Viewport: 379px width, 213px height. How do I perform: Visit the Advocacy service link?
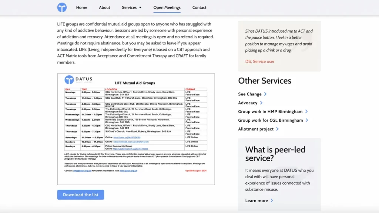coord(248,103)
